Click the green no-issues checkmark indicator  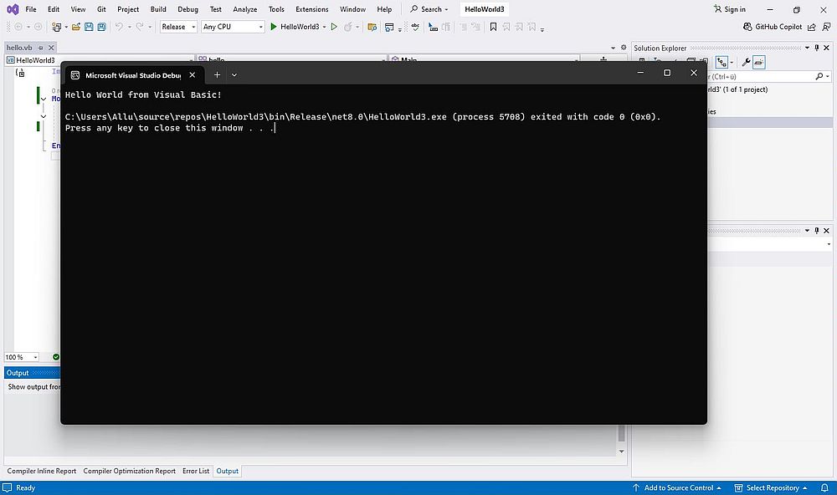(x=56, y=357)
